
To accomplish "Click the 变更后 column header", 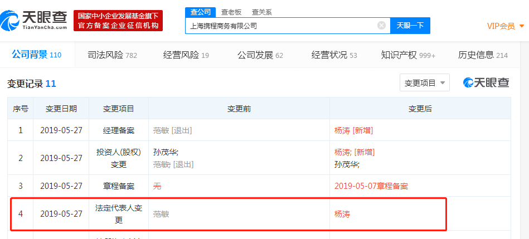I will pyautogui.click(x=420, y=109).
